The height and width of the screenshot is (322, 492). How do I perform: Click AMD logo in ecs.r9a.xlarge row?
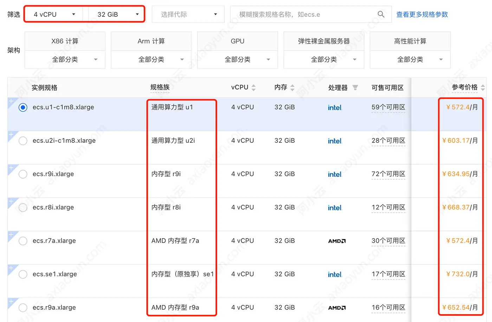337,308
